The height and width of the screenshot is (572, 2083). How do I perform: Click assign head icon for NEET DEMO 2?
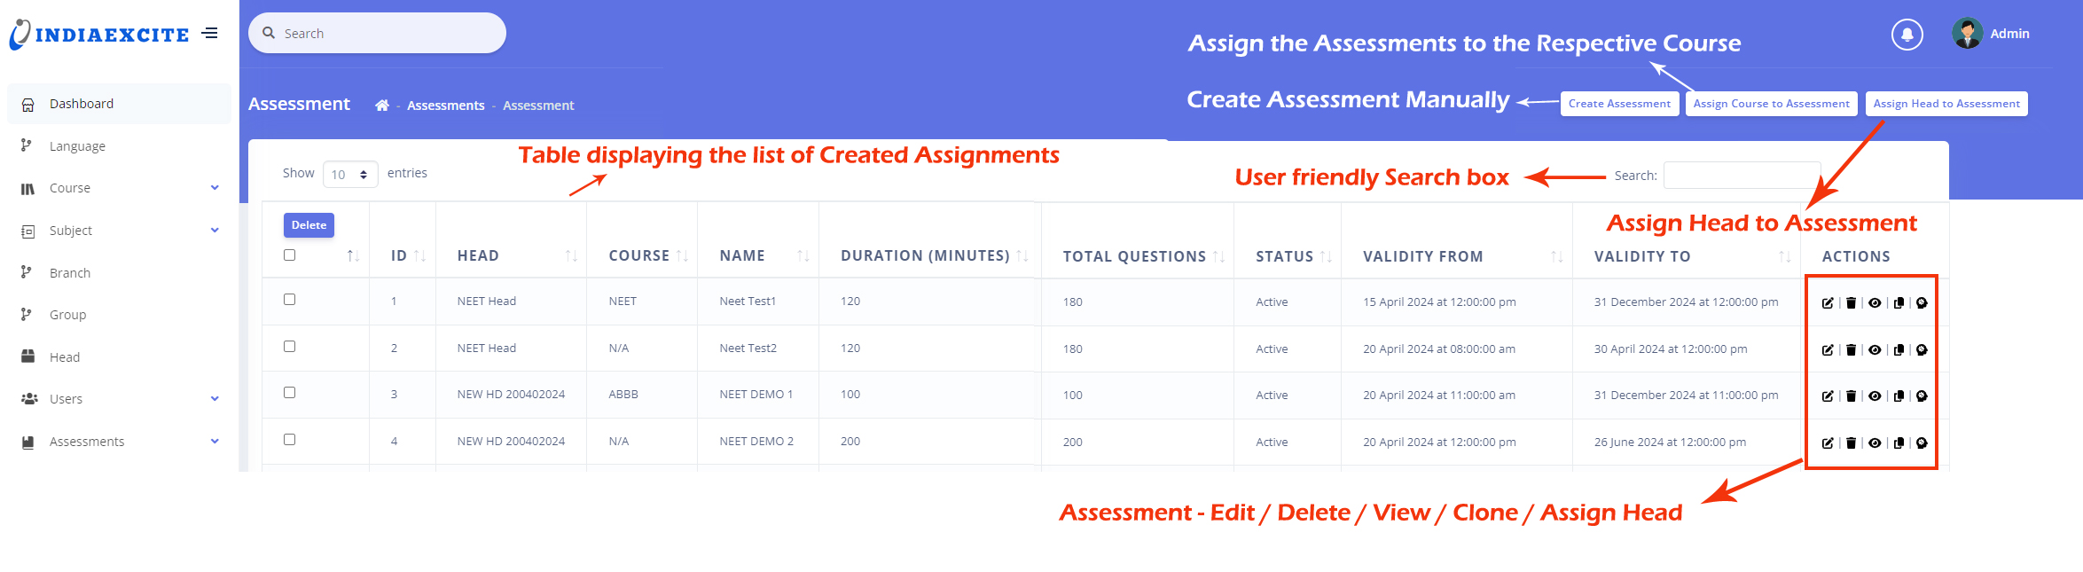point(1922,443)
